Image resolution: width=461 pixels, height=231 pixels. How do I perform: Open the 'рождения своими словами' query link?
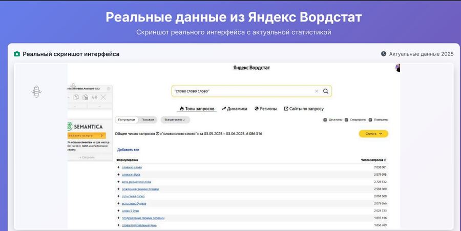pos(140,189)
